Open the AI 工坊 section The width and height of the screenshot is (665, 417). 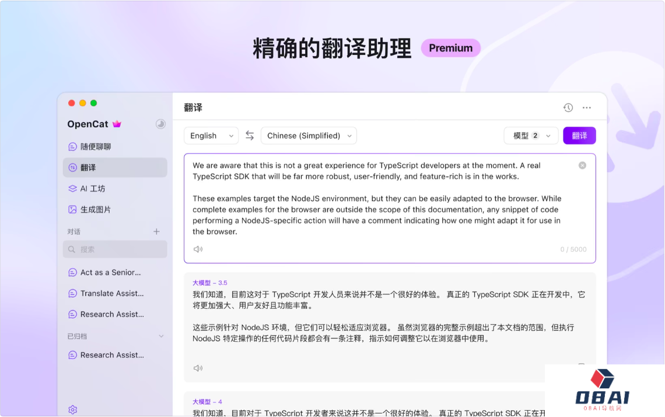pos(115,189)
